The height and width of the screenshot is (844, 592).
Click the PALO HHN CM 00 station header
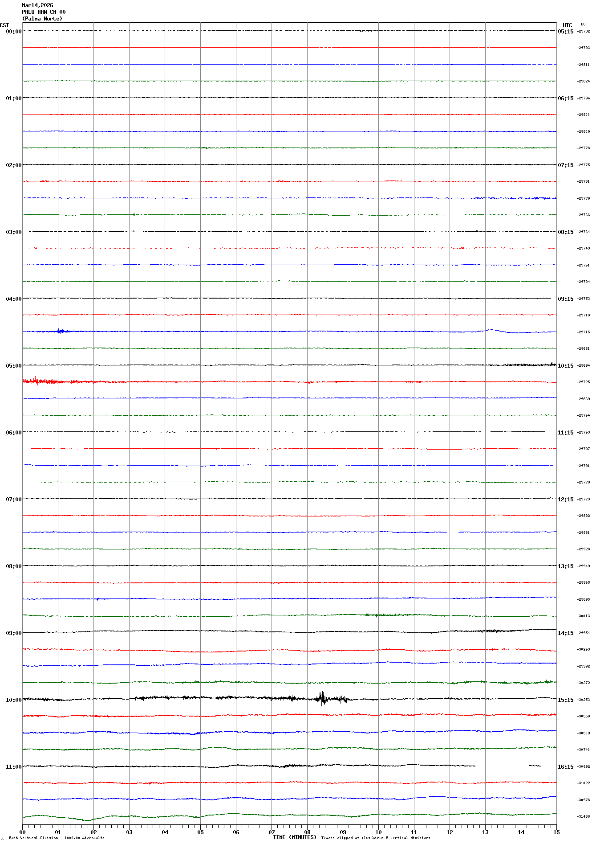click(x=44, y=12)
